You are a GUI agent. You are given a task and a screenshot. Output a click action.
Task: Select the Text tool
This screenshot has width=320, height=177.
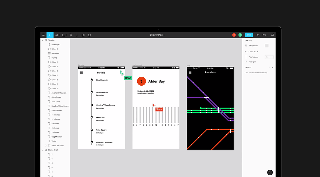click(x=77, y=35)
